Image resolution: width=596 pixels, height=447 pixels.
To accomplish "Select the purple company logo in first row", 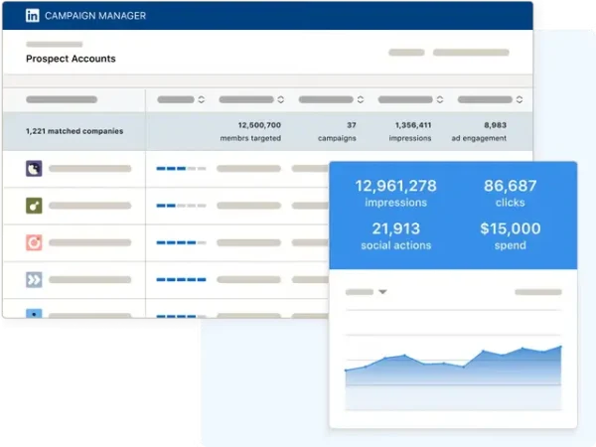I will pyautogui.click(x=34, y=169).
